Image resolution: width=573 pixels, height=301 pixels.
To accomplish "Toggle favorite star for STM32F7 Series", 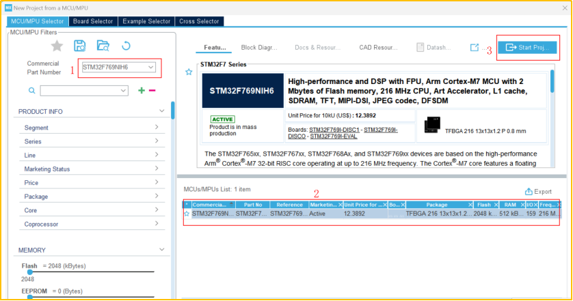I will point(189,71).
